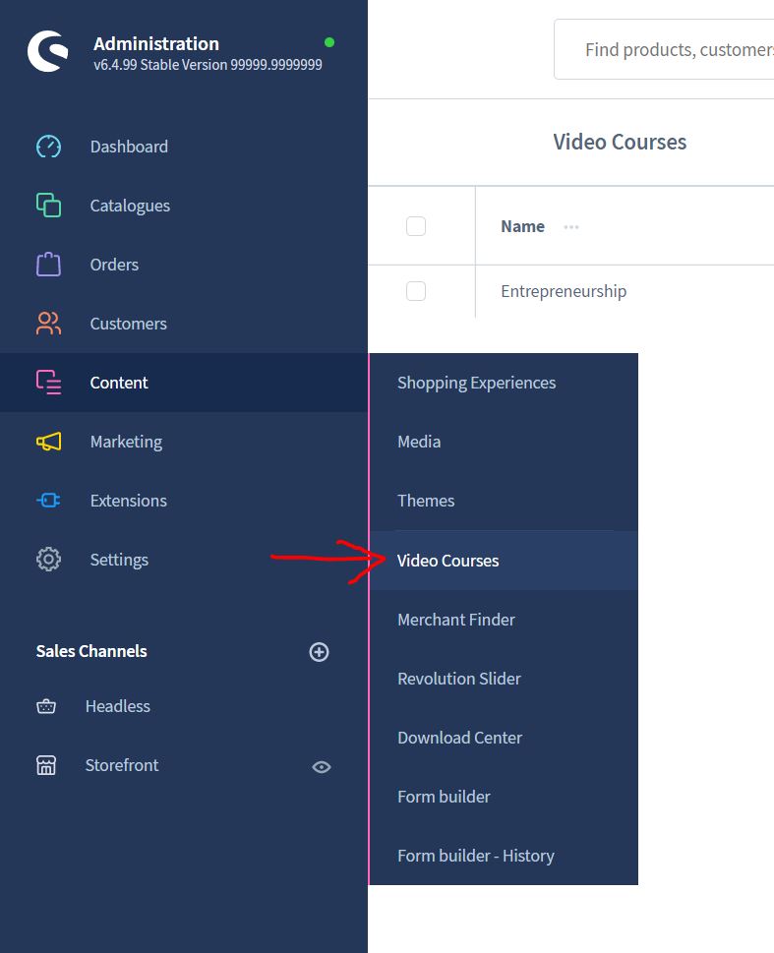Click the search input field
Image resolution: width=774 pixels, height=953 pixels.
(669, 49)
